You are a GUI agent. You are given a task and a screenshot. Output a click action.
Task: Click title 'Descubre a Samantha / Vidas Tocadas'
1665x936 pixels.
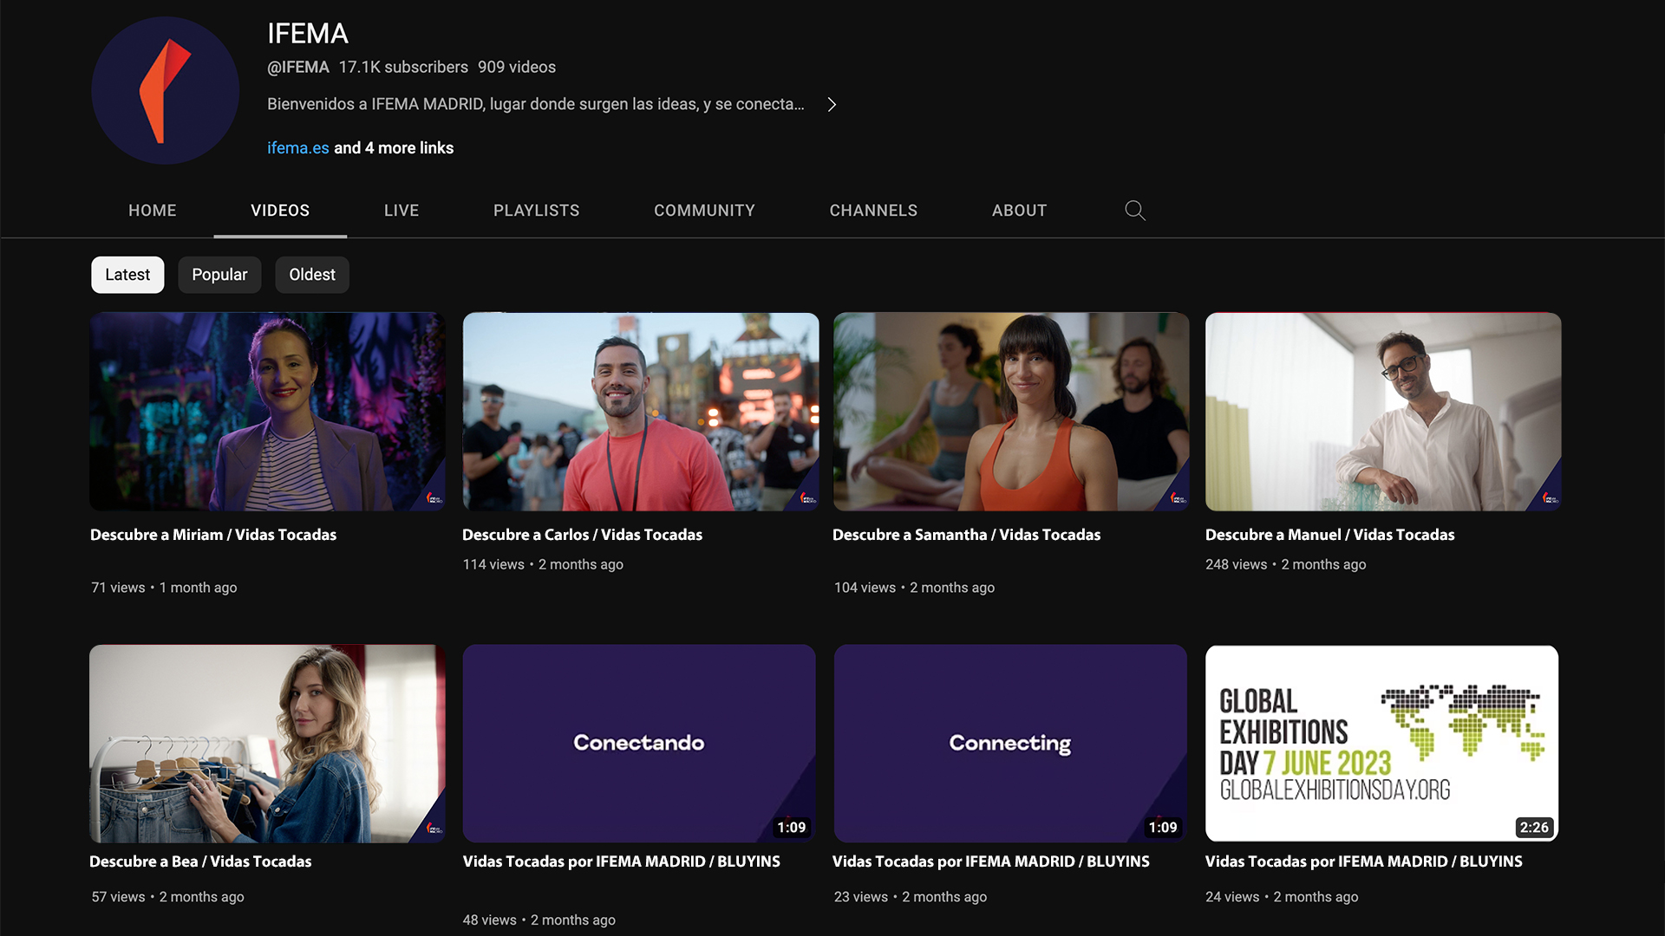(967, 535)
